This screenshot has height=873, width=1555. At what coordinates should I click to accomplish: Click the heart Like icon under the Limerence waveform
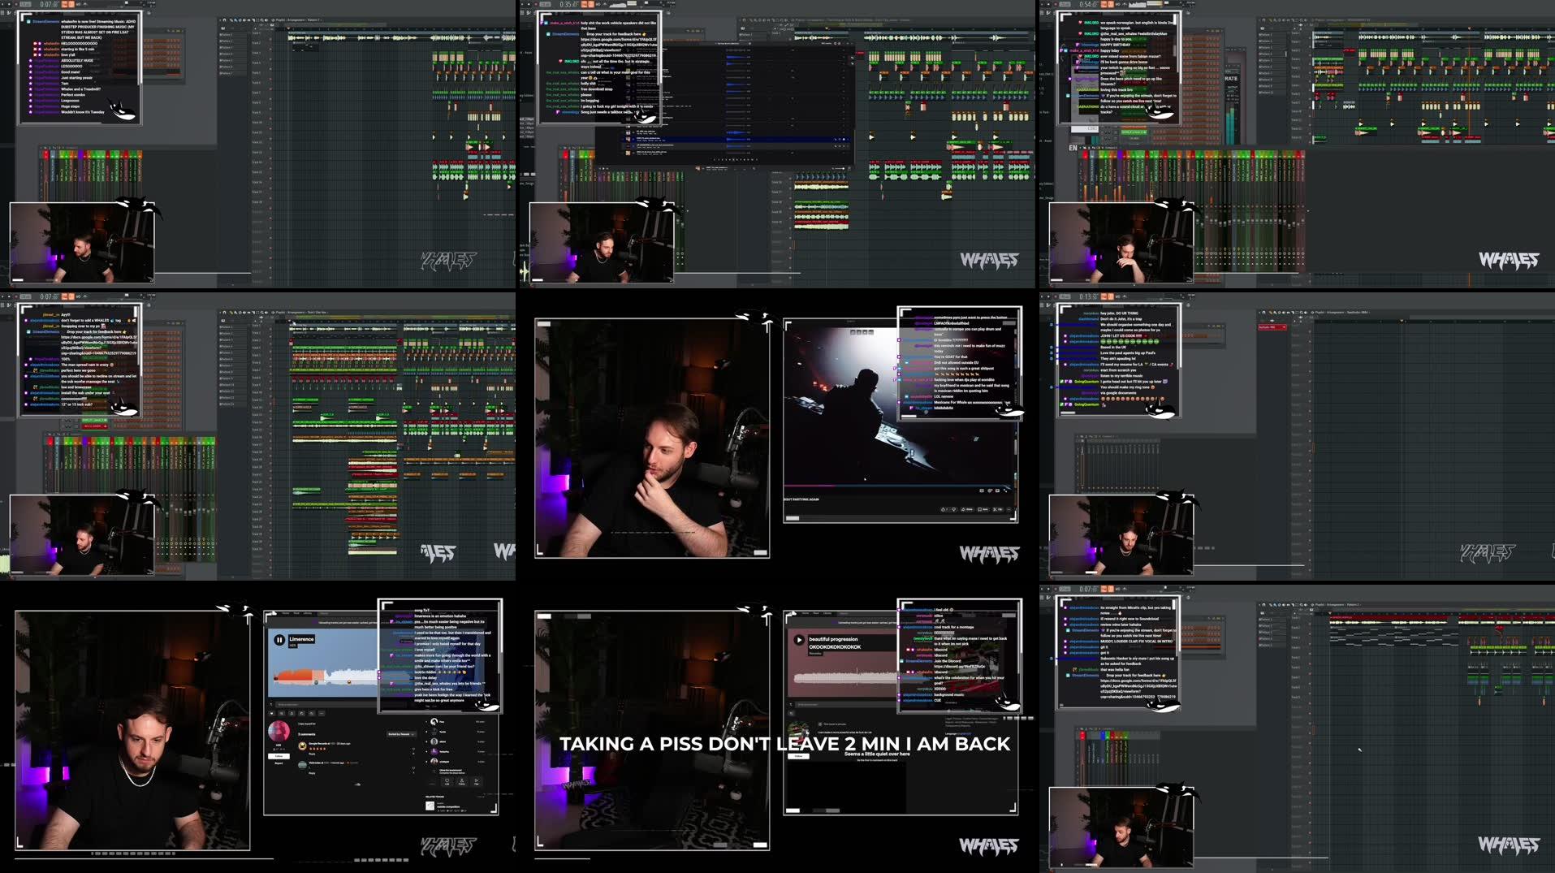tap(271, 713)
